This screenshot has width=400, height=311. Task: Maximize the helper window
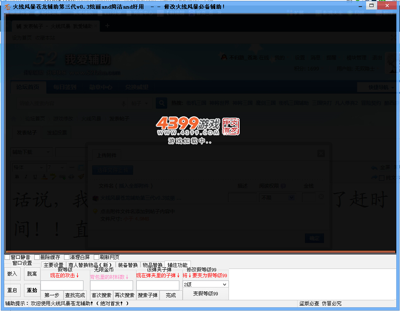371,6
